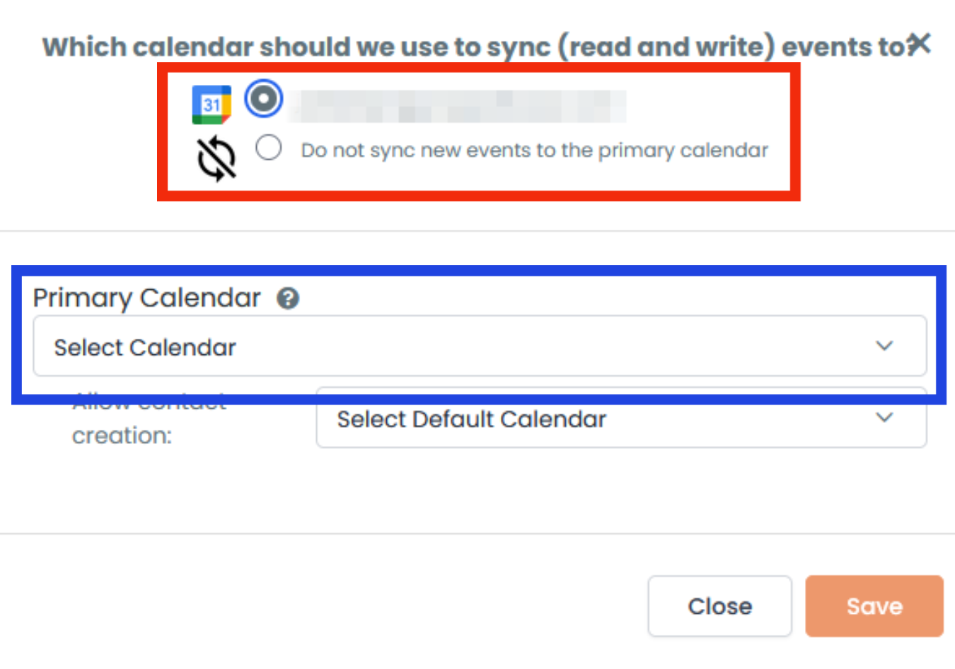This screenshot has width=955, height=669.
Task: Click the help question mark beside Primary Calendar
Action: (x=288, y=298)
